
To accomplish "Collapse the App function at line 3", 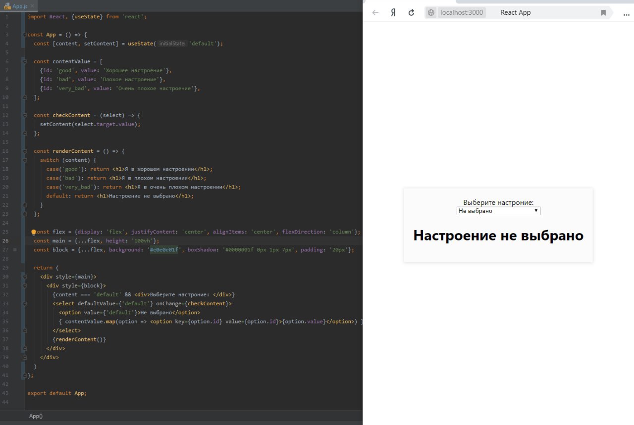I will (24, 35).
